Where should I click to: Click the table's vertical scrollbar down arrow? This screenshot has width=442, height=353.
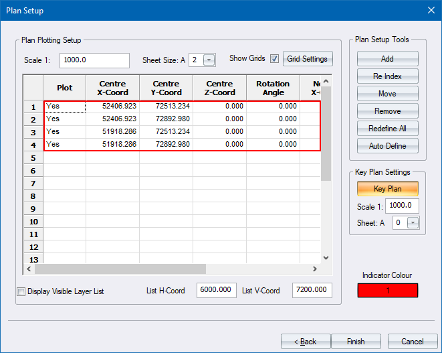pyautogui.click(x=326, y=258)
